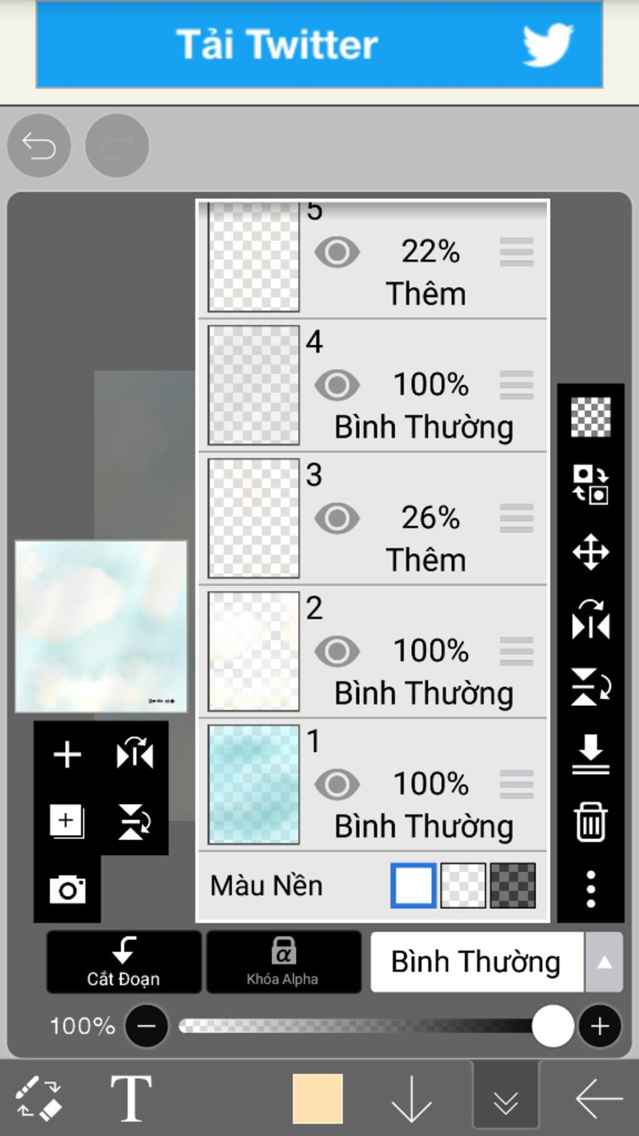Screen dimensions: 639x1136
Task: Switch brush/eraser tool icon
Action: (39, 1097)
